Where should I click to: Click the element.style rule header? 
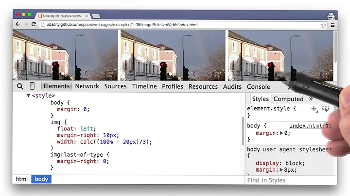click(x=271, y=109)
